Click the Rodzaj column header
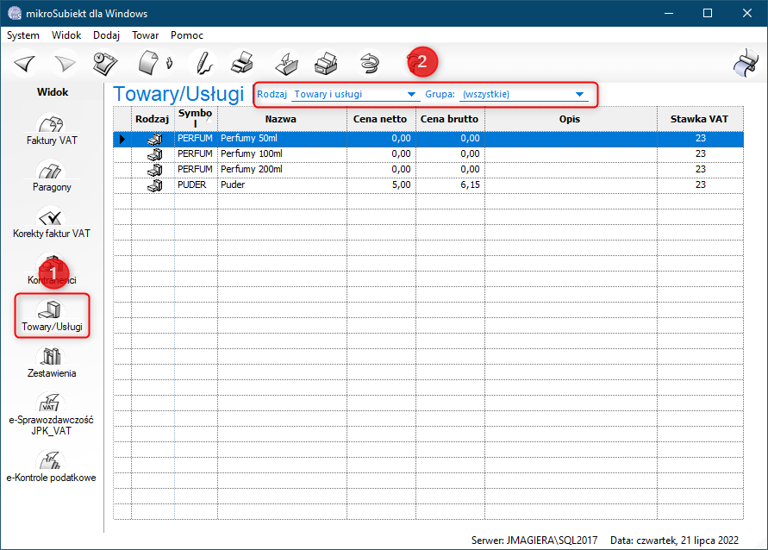The width and height of the screenshot is (768, 550). (153, 119)
